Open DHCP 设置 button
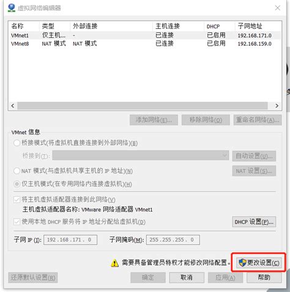The width and height of the screenshot is (290, 292). coord(254,222)
